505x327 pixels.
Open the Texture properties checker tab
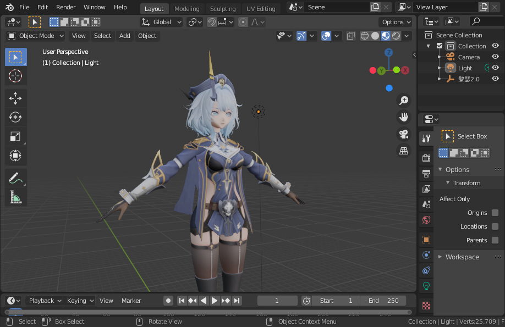pos(426,306)
